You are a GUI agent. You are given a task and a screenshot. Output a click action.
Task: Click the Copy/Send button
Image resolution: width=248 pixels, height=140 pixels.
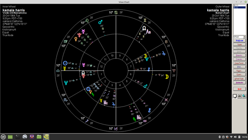coord(239,63)
